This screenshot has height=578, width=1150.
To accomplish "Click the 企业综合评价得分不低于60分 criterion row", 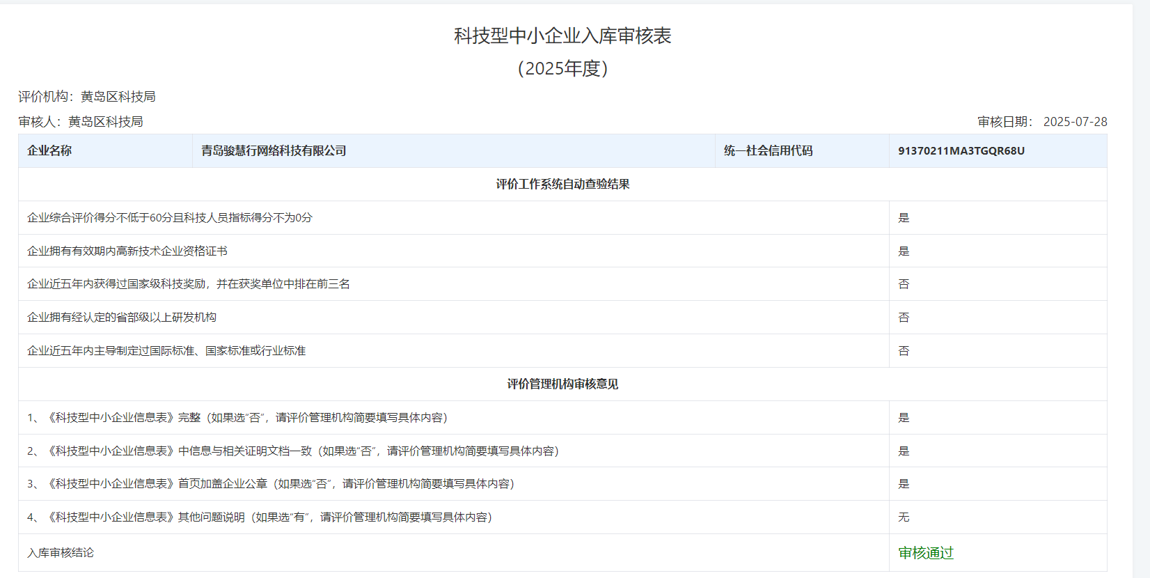I will coord(170,218).
